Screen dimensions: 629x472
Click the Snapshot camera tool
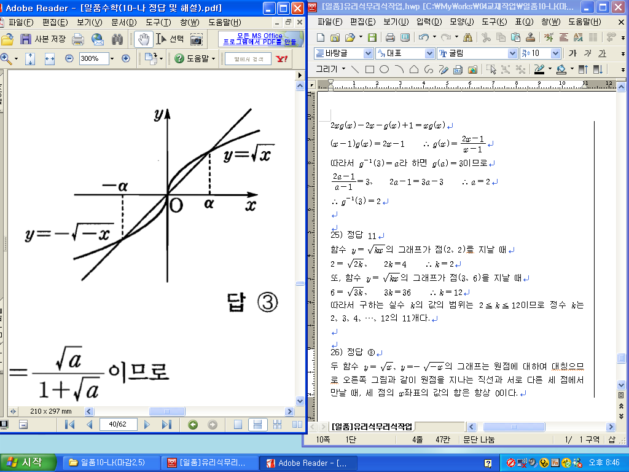196,39
